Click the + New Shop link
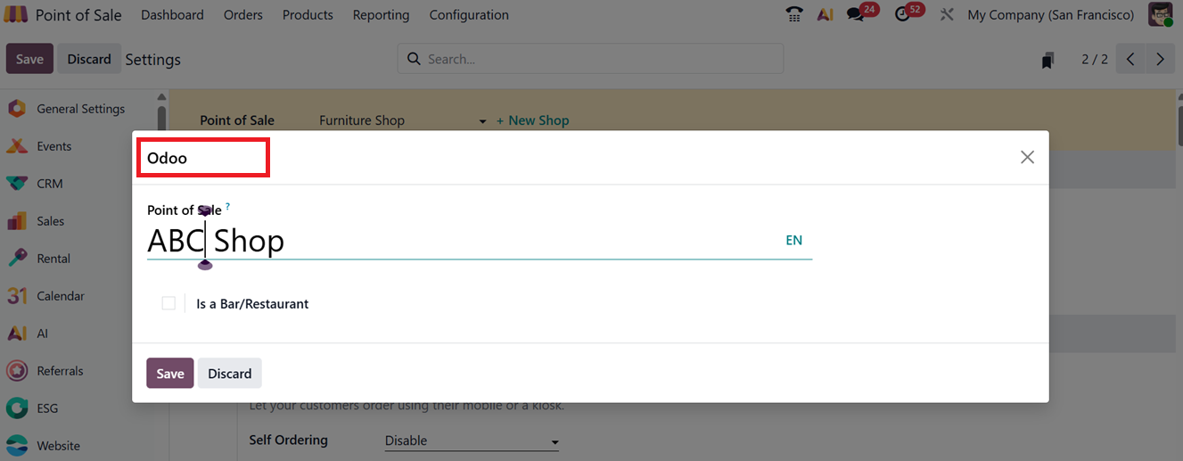Image resolution: width=1183 pixels, height=461 pixels. (532, 120)
